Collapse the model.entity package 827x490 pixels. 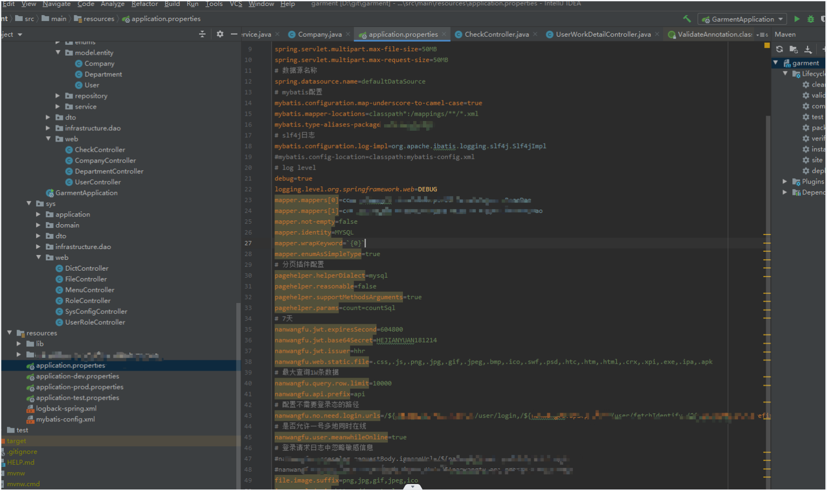click(x=58, y=53)
